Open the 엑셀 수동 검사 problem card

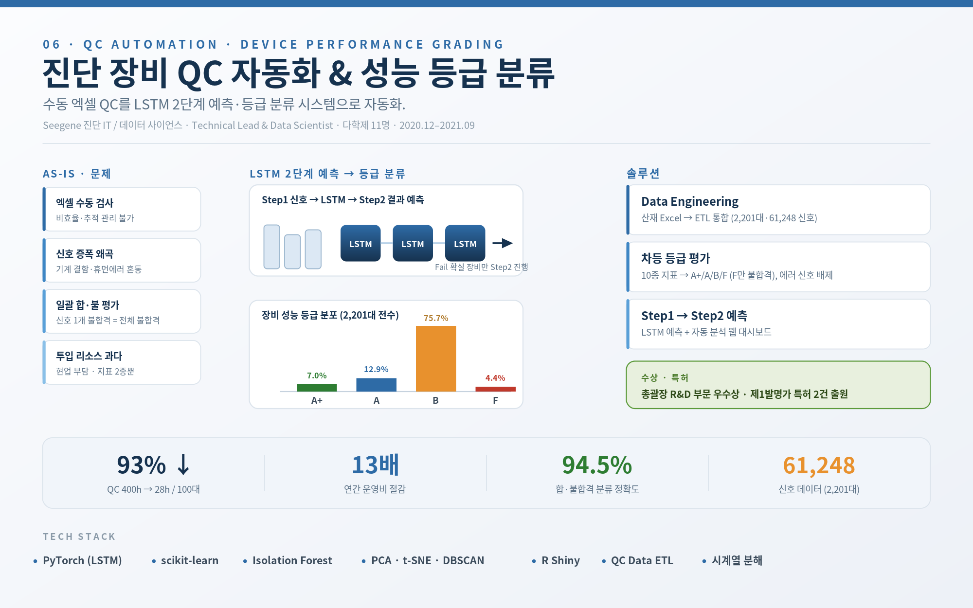tap(122, 209)
